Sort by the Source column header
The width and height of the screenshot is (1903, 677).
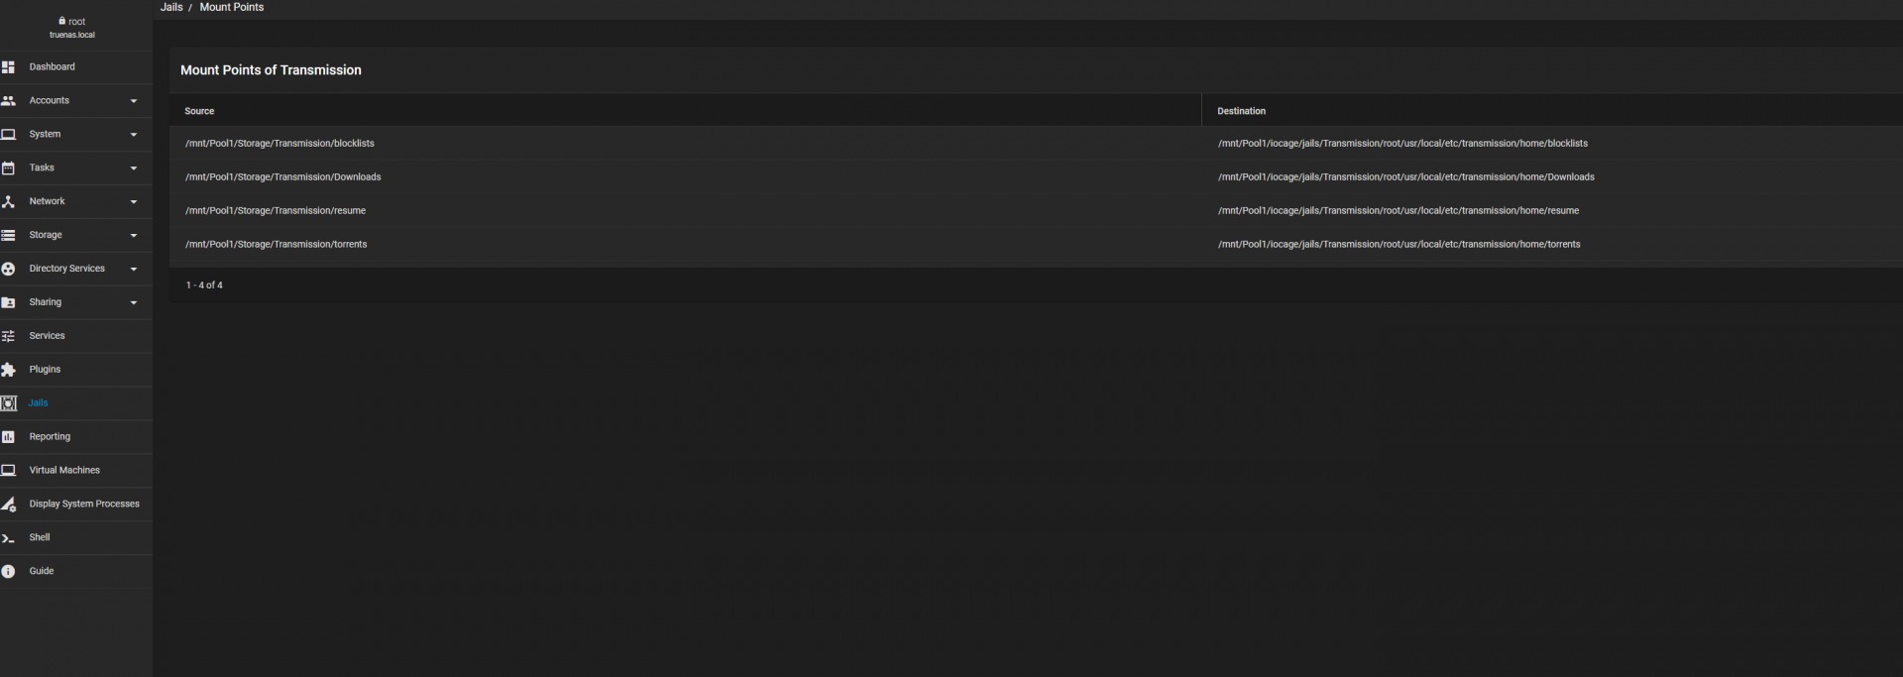click(199, 111)
